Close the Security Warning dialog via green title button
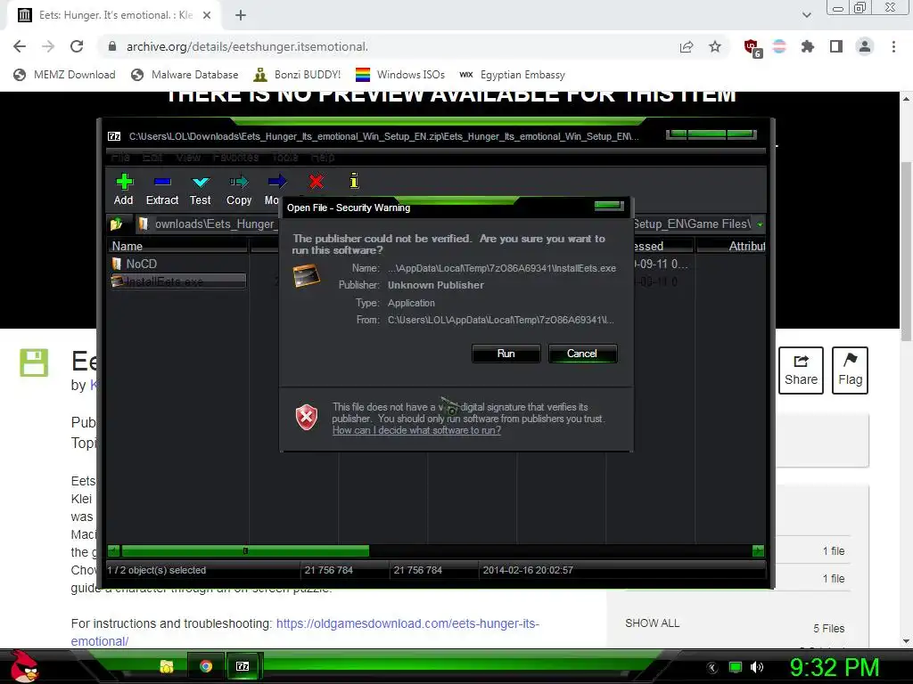The image size is (913, 684). (609, 206)
